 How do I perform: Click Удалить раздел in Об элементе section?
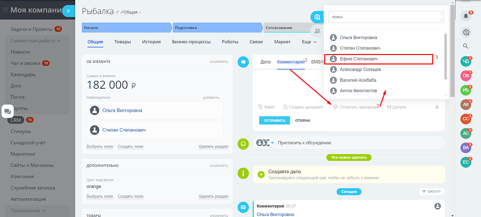(213, 147)
